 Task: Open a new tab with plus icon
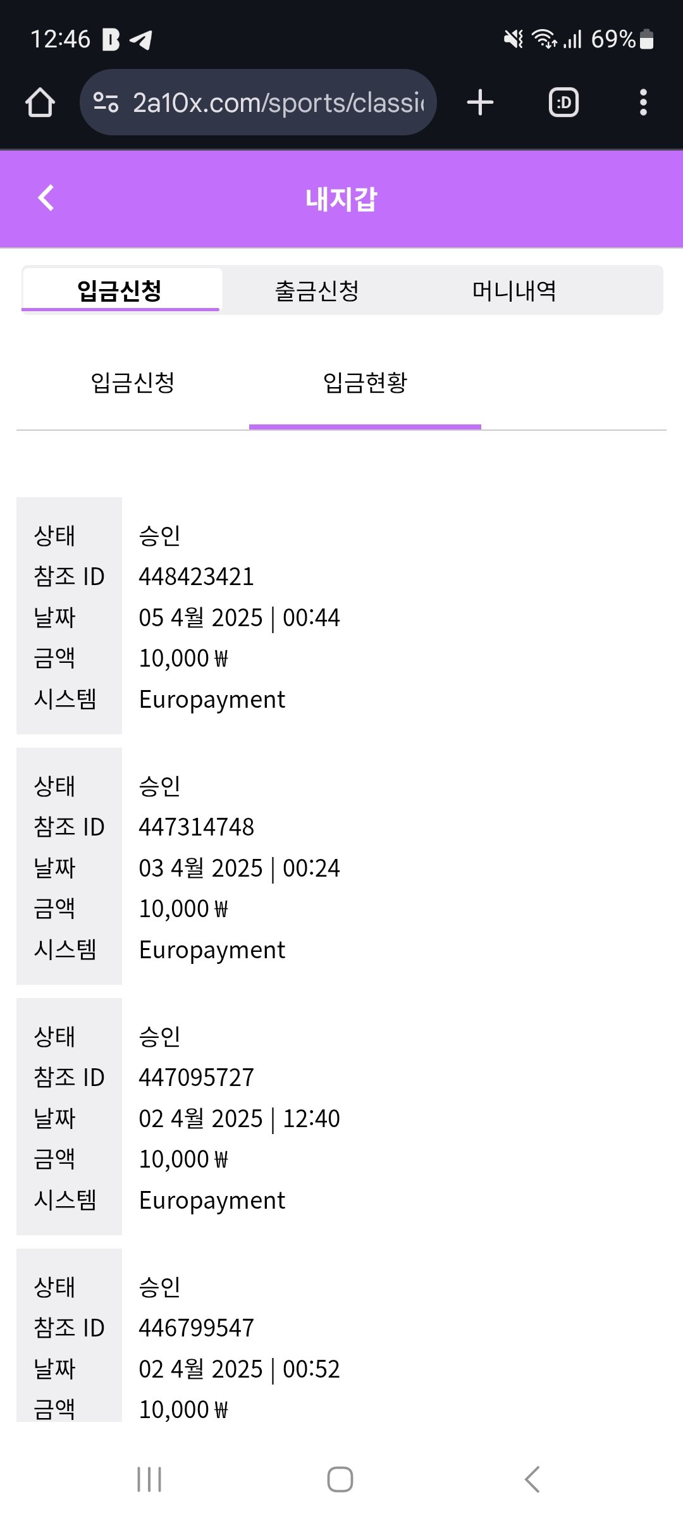pos(480,102)
